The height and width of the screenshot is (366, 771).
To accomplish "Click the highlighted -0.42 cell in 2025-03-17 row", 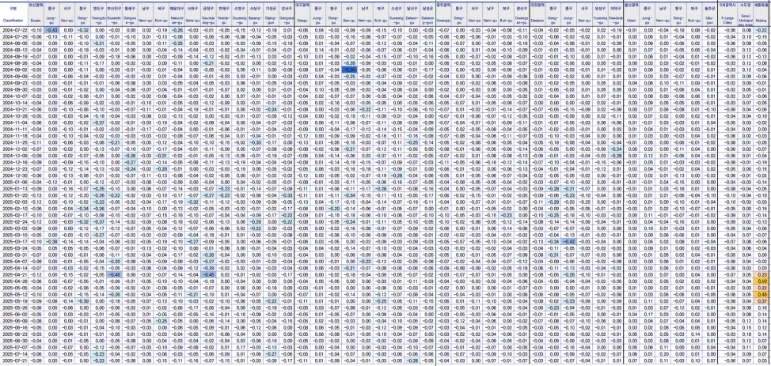I will pyautogui.click(x=569, y=242).
